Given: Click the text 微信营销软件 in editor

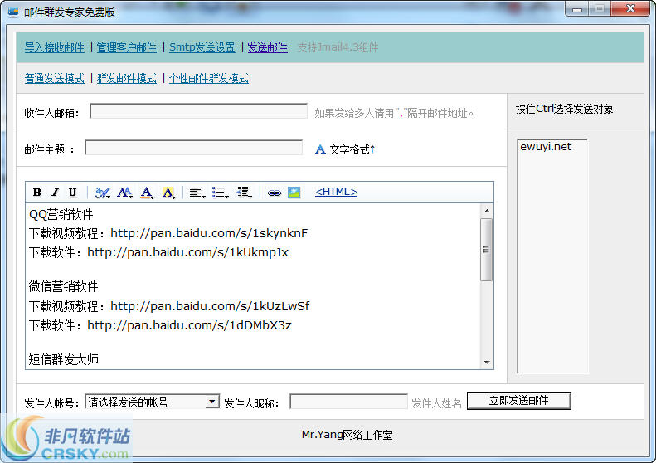Looking at the screenshot, I should point(63,286).
